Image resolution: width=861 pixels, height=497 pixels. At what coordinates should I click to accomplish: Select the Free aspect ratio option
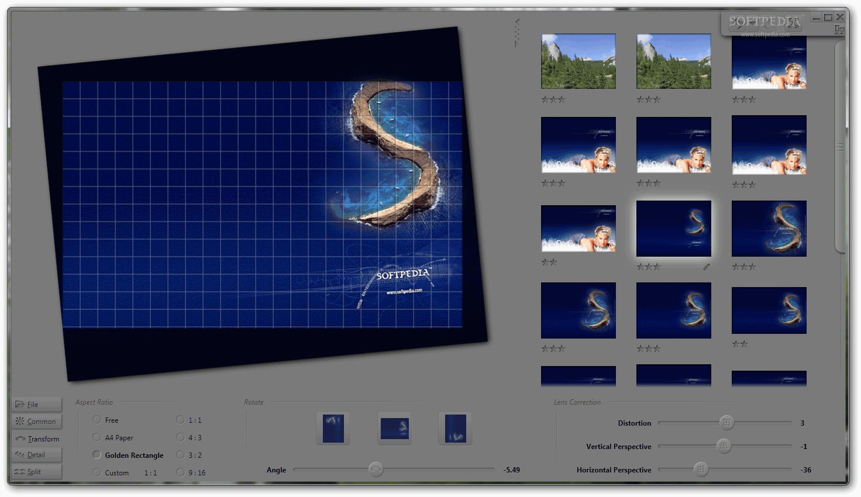[97, 420]
